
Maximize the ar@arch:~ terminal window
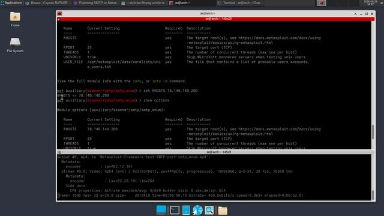(x=367, y=14)
